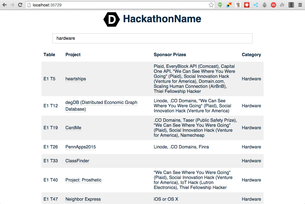Click the browser back arrow
Image resolution: width=305 pixels, height=204 pixels.
[5, 5]
